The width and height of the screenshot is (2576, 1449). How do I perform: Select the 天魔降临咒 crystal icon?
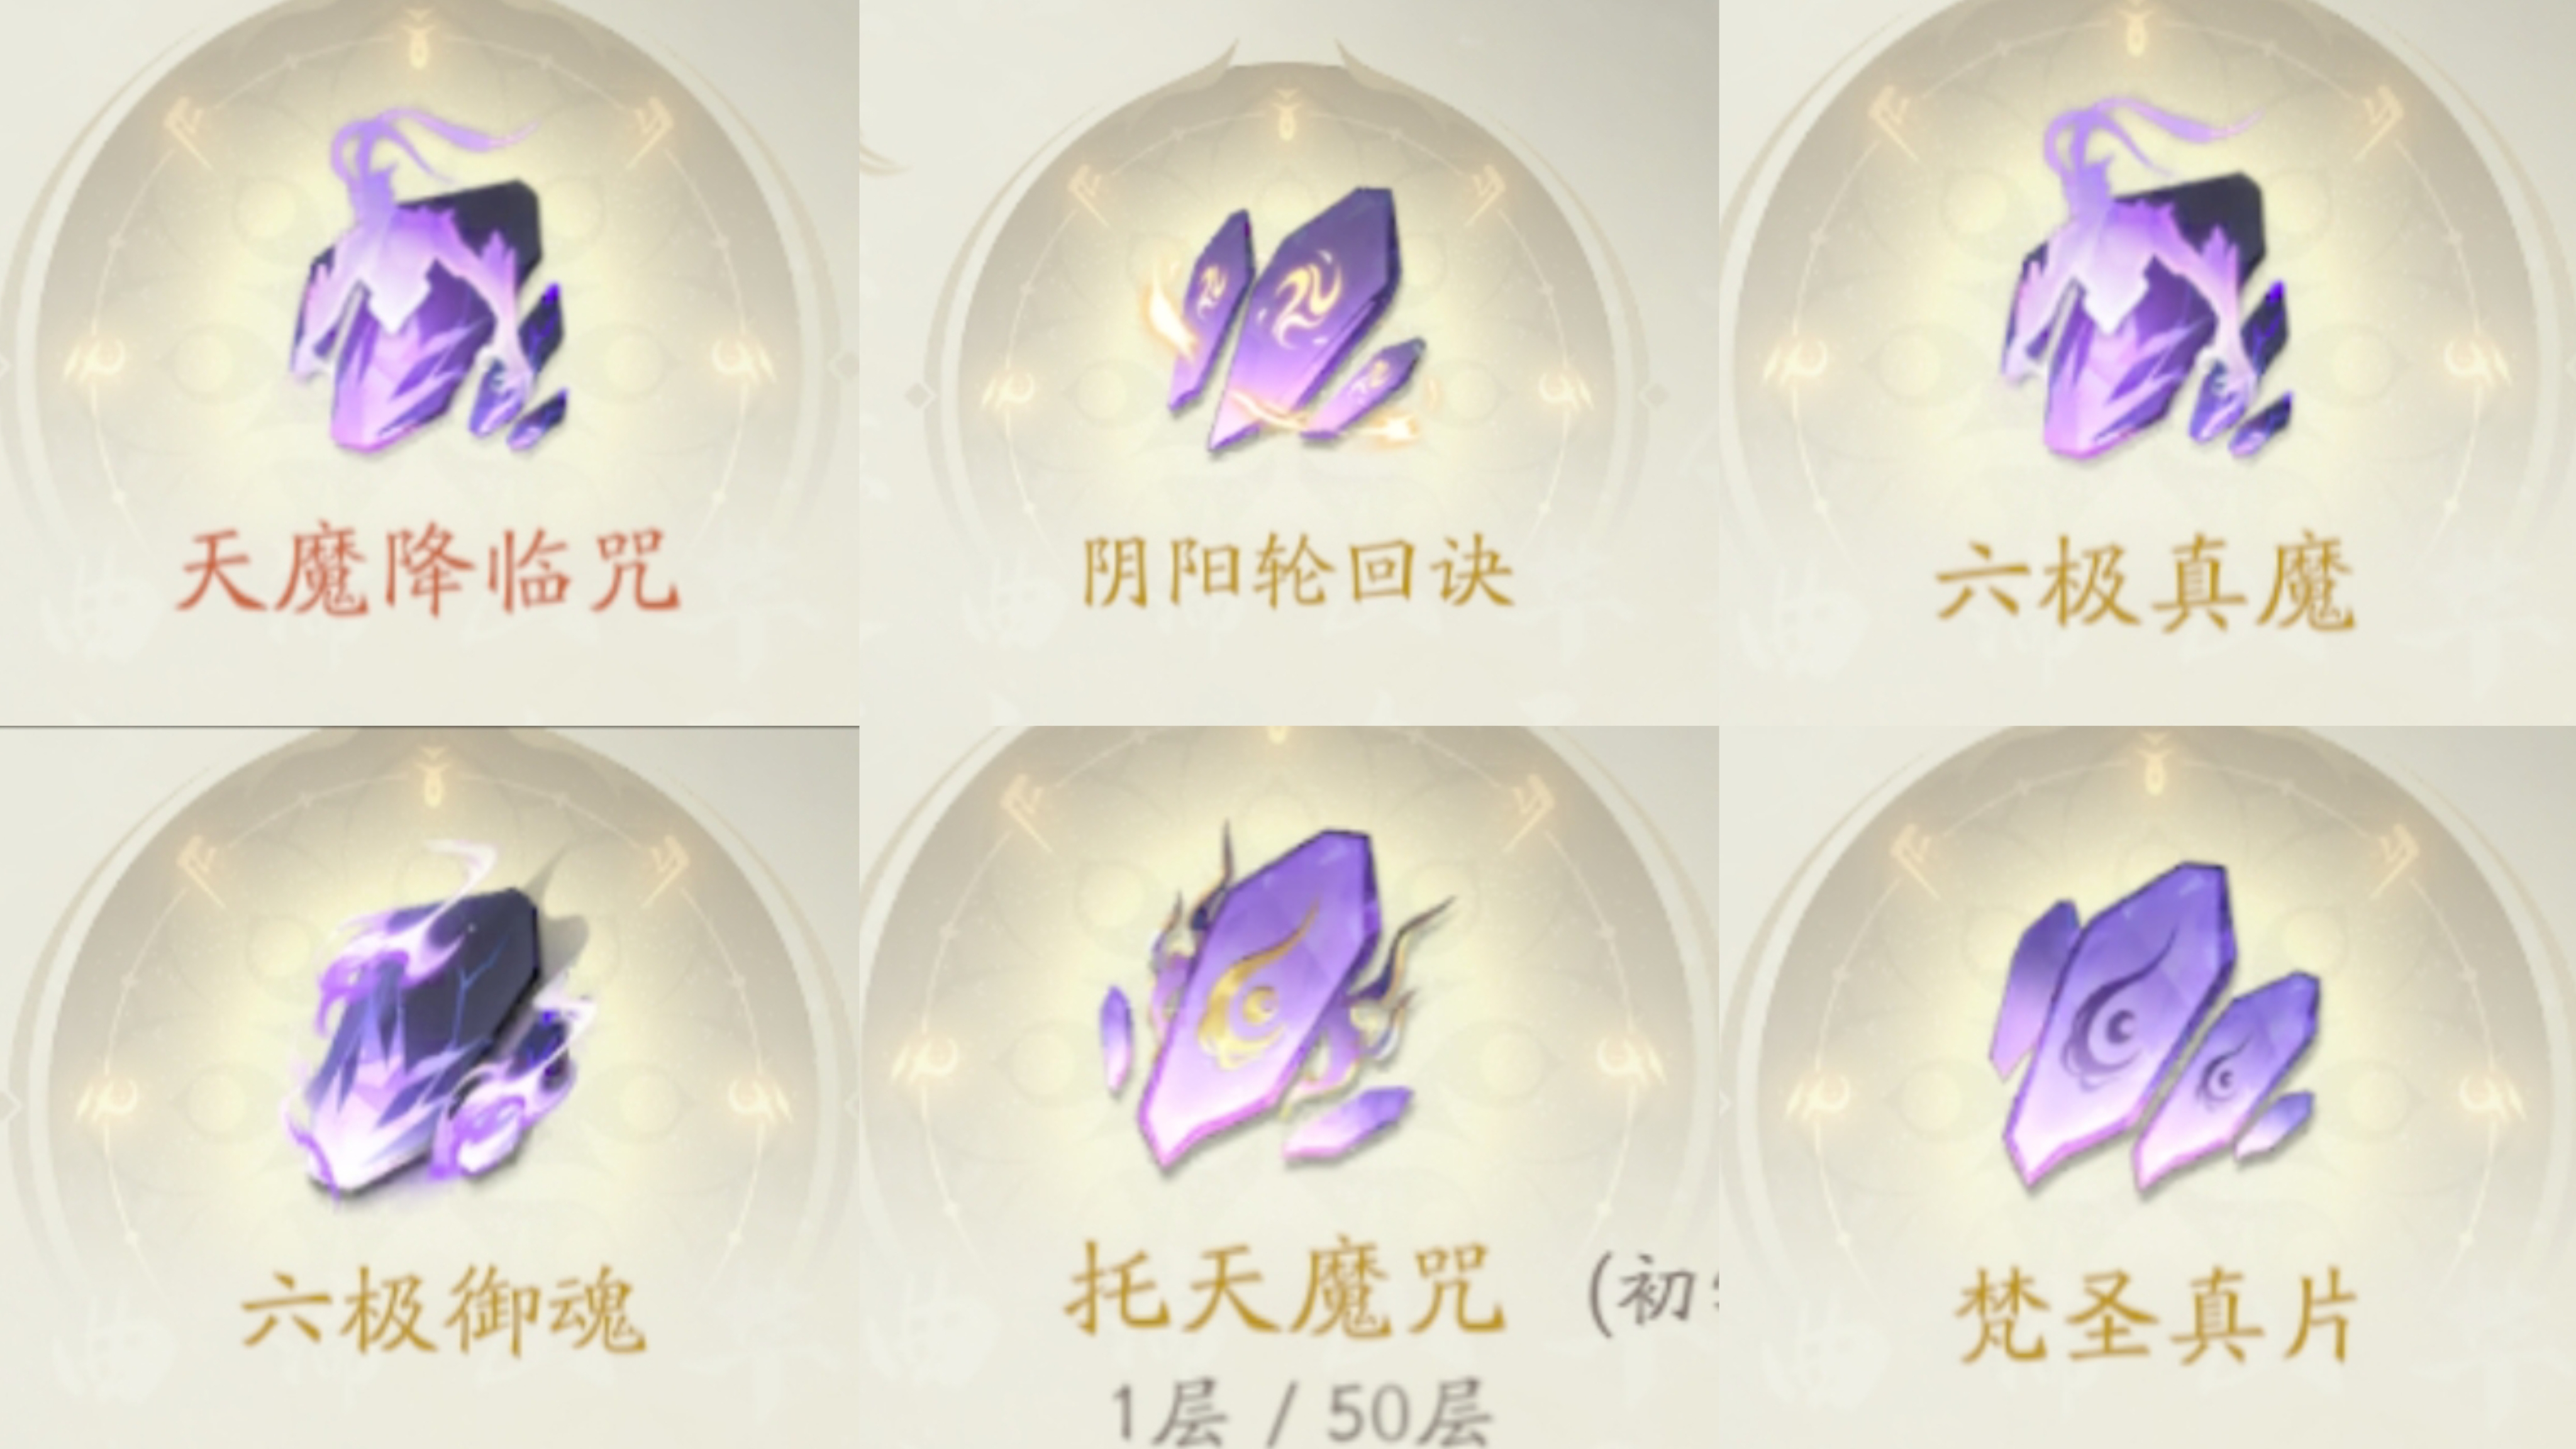428,285
